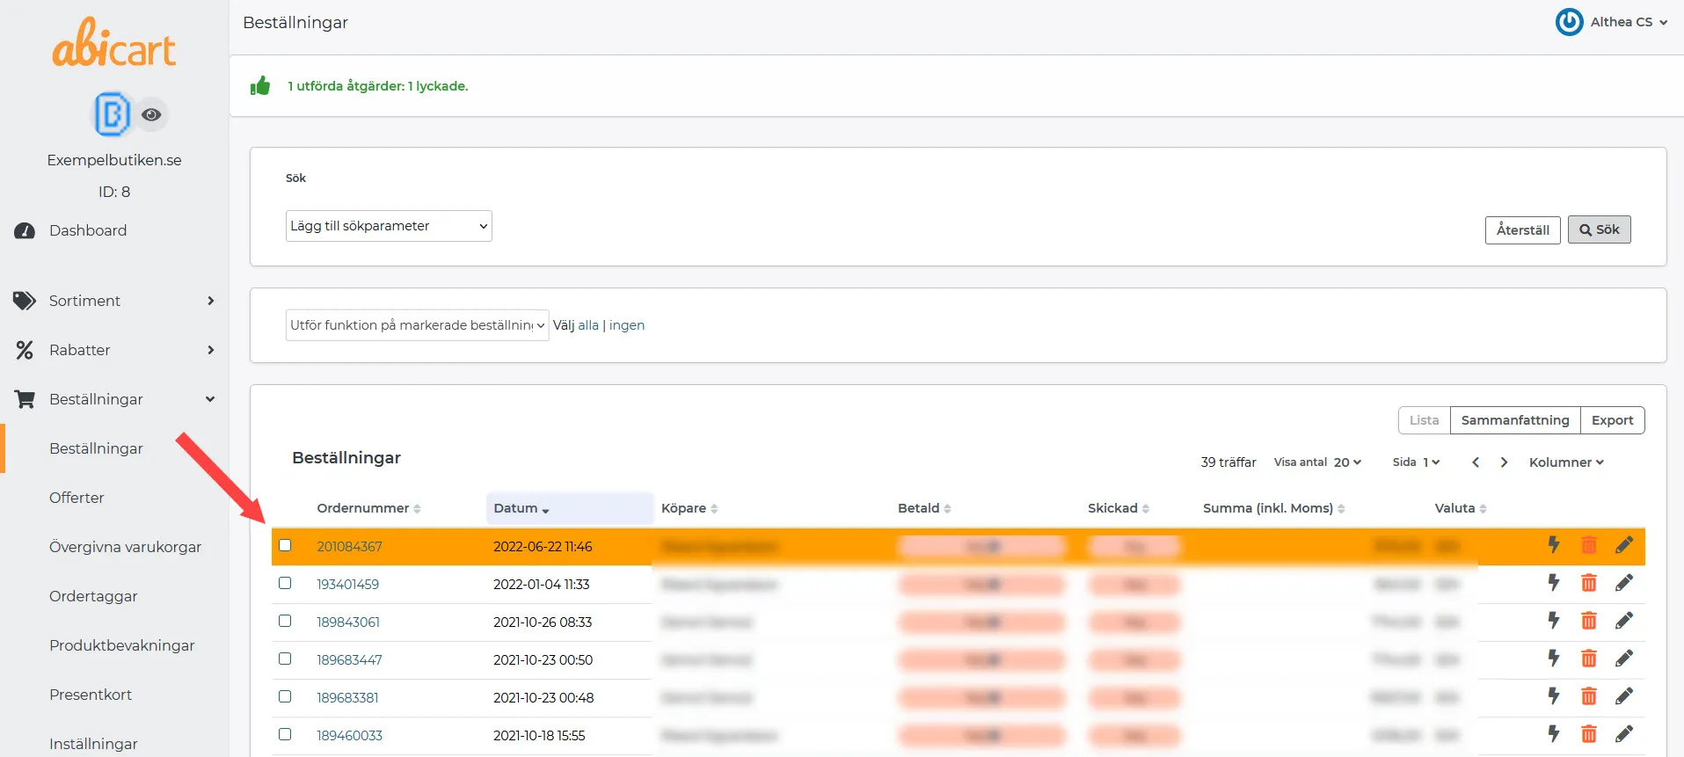Viewport: 1684px width, 757px height.
Task: Select checkbox for order 193401459
Action: [285, 583]
